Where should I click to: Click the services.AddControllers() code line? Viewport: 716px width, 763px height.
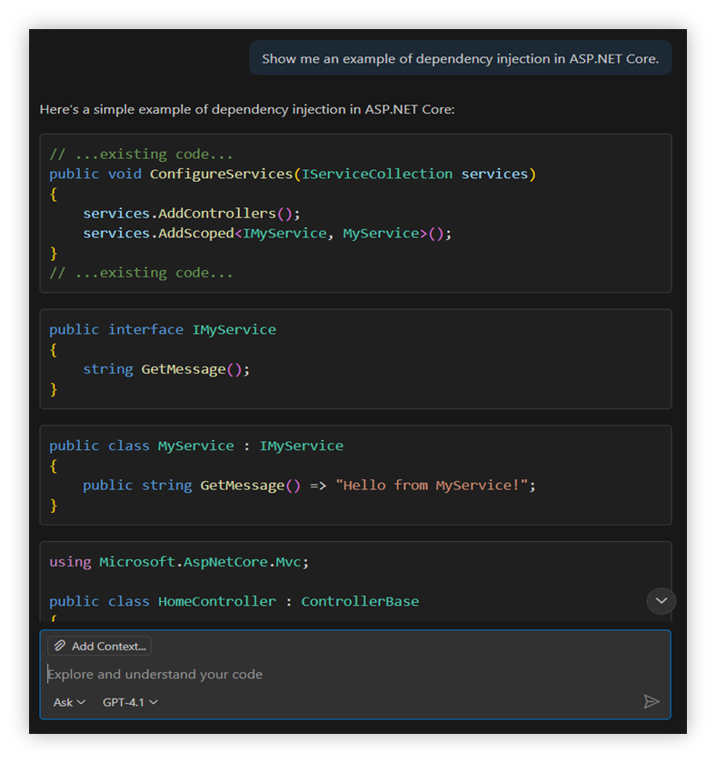point(191,214)
